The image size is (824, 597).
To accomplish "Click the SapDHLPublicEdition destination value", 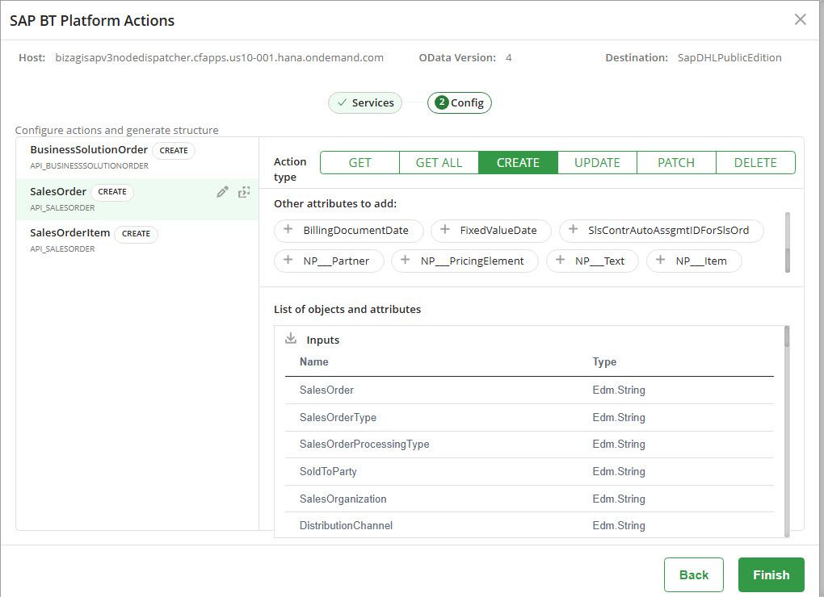I will pyautogui.click(x=729, y=58).
